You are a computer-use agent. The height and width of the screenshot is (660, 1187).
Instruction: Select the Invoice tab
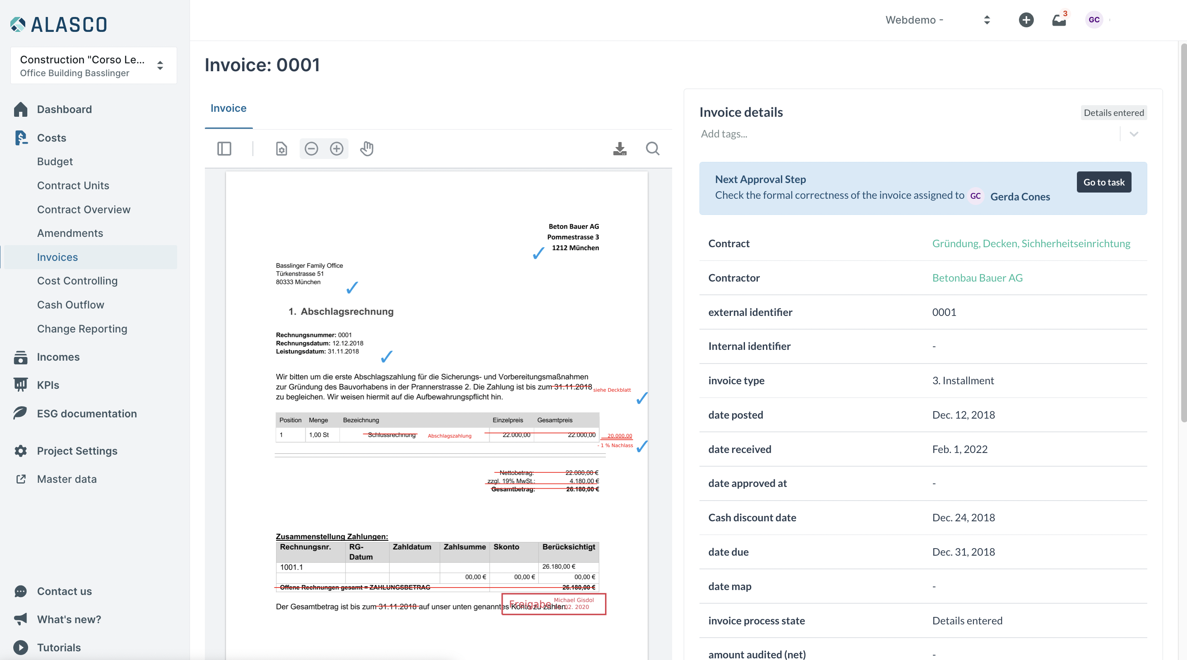point(228,108)
